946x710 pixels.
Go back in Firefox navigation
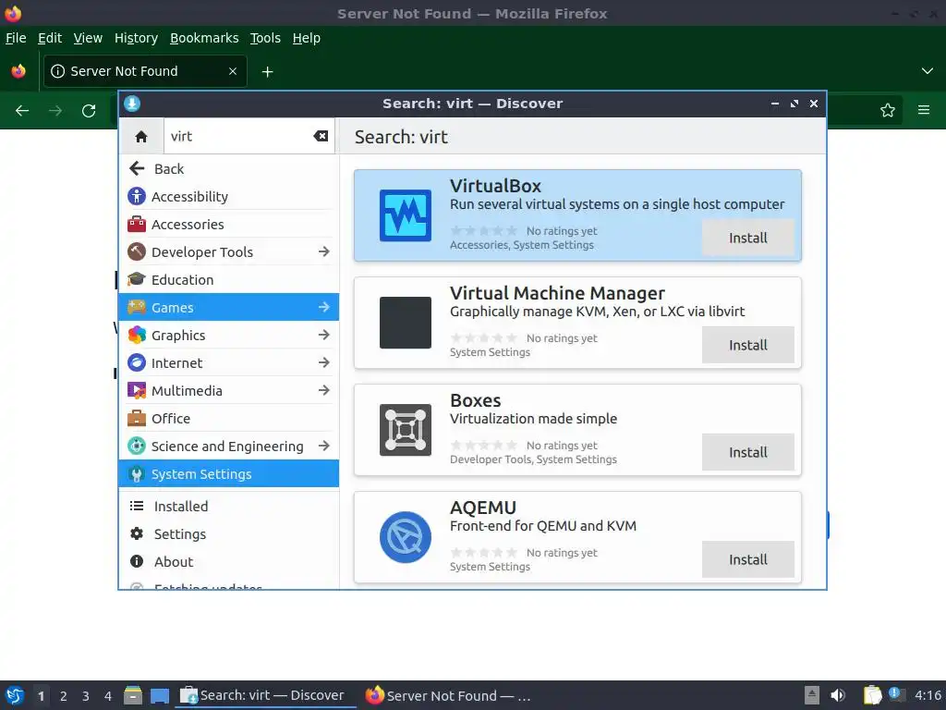pyautogui.click(x=22, y=111)
